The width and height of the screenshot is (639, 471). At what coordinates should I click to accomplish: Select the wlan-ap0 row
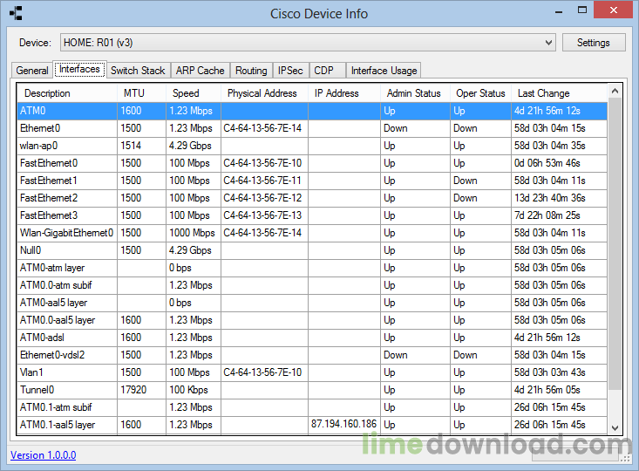coord(312,146)
